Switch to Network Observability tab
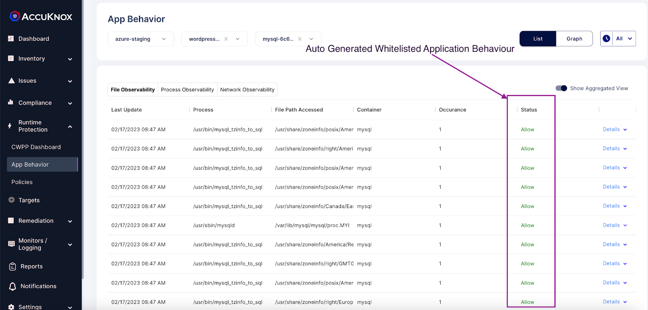This screenshot has height=310, width=648. pyautogui.click(x=247, y=89)
